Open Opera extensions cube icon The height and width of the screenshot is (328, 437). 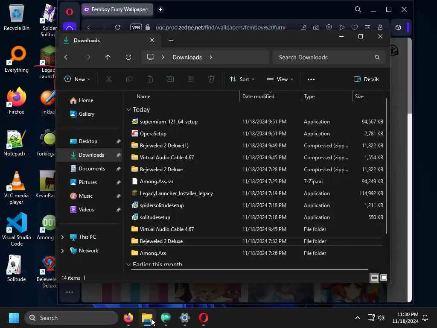pos(398,27)
